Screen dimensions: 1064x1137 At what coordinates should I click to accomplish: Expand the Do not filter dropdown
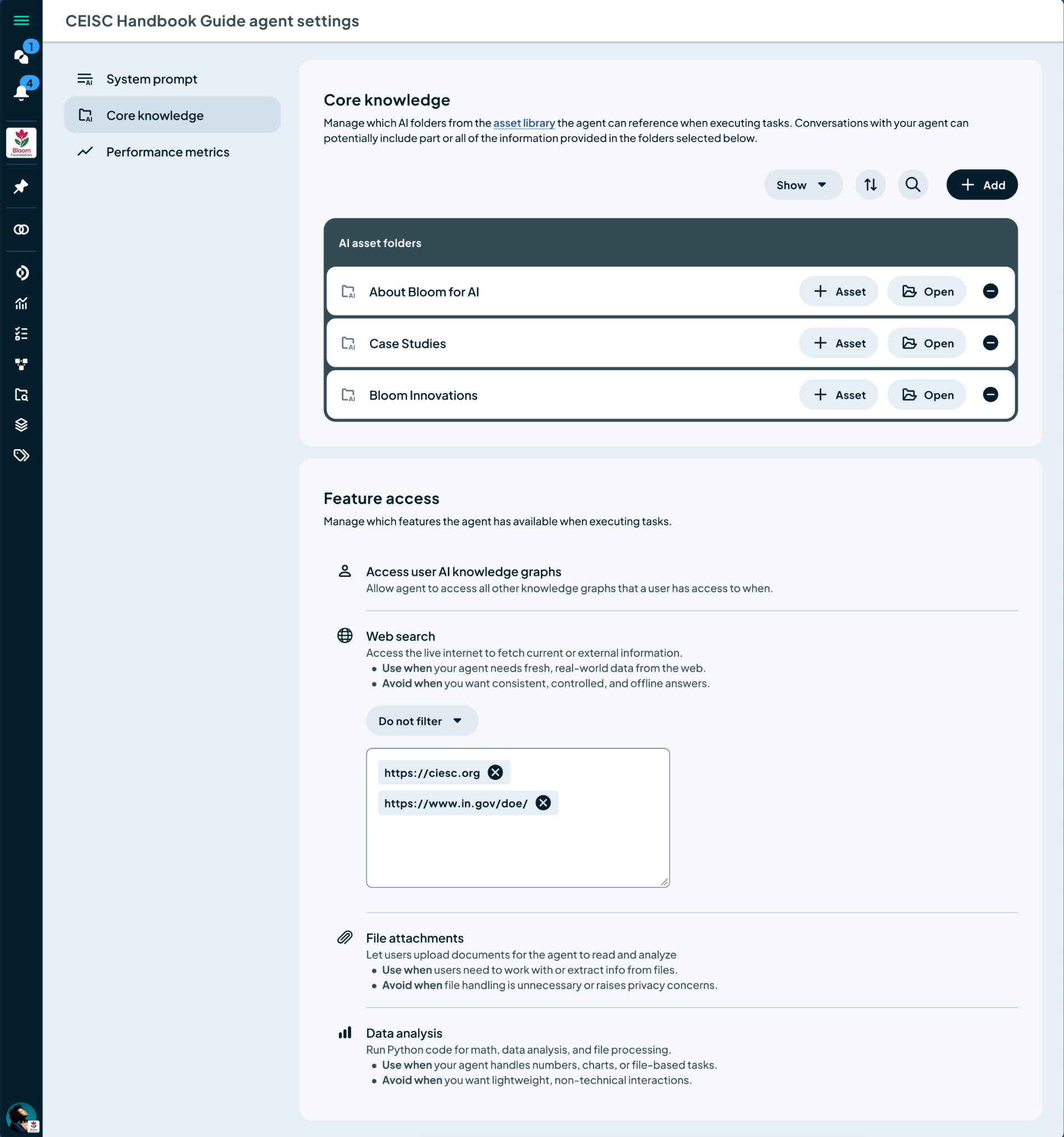tap(422, 721)
